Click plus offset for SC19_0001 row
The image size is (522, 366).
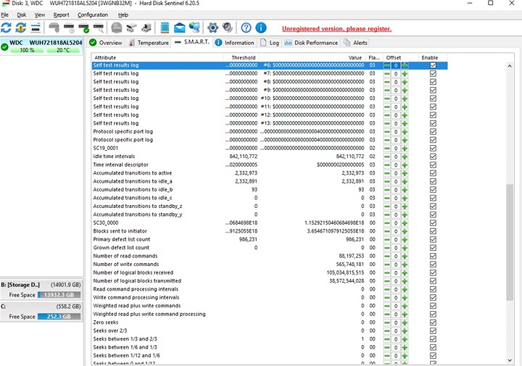tap(405, 149)
